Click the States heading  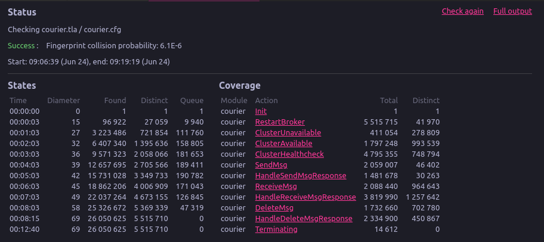(22, 86)
